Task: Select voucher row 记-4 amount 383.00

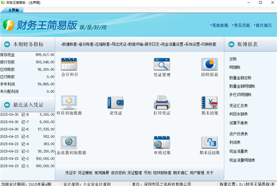Action: (27, 144)
